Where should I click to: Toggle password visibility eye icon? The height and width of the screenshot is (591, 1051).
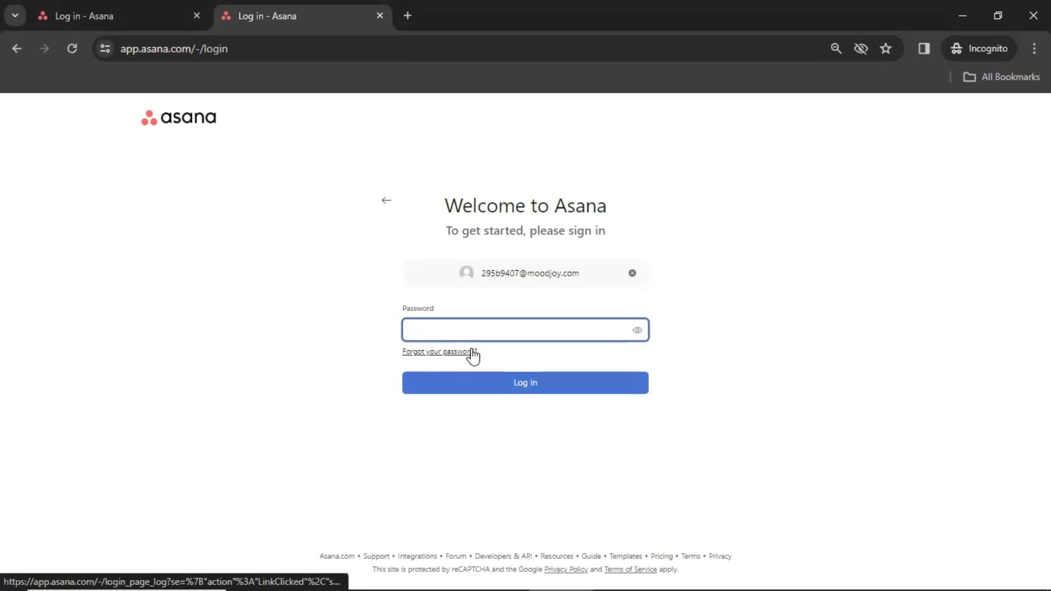[637, 329]
